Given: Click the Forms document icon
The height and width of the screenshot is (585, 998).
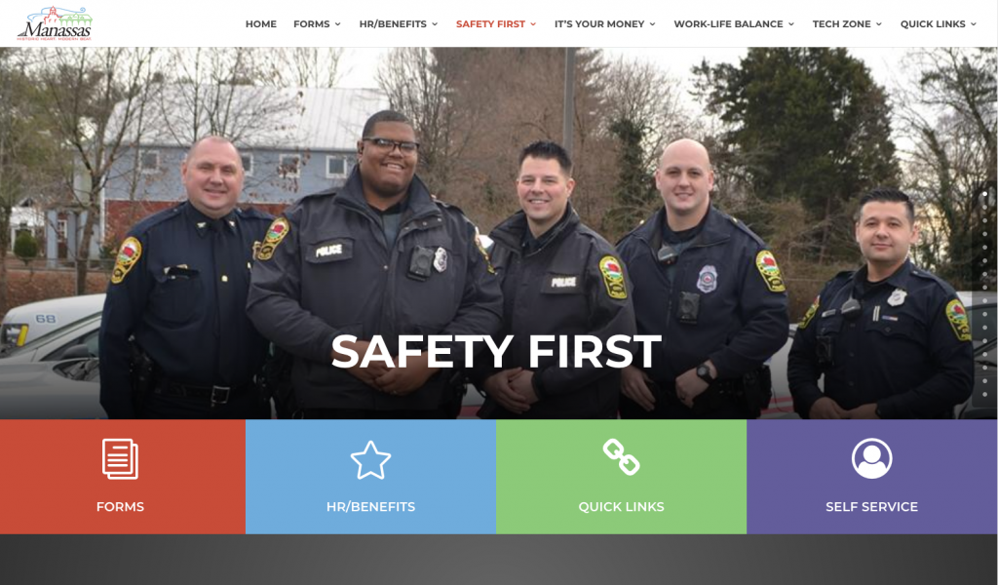Looking at the screenshot, I should (120, 459).
